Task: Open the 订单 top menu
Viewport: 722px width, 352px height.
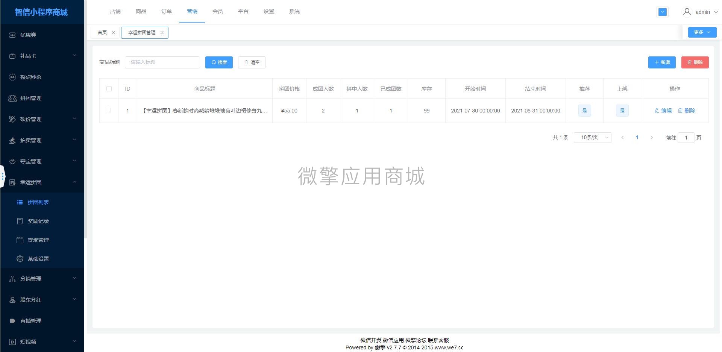Action: 167,12
